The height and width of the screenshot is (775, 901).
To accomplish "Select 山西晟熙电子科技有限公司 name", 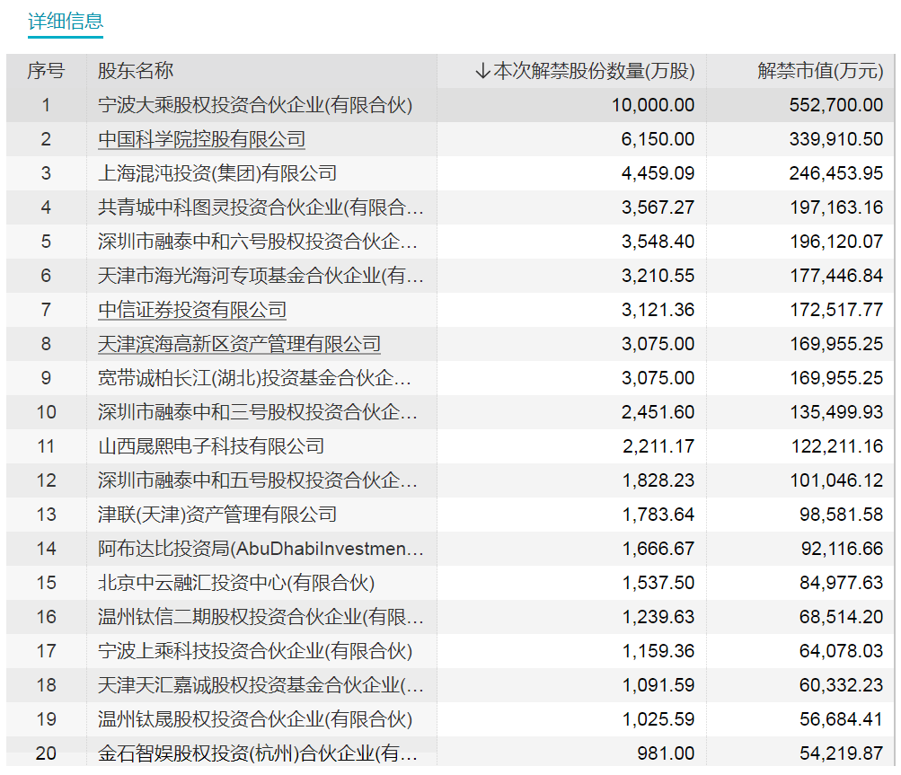I will [x=211, y=446].
